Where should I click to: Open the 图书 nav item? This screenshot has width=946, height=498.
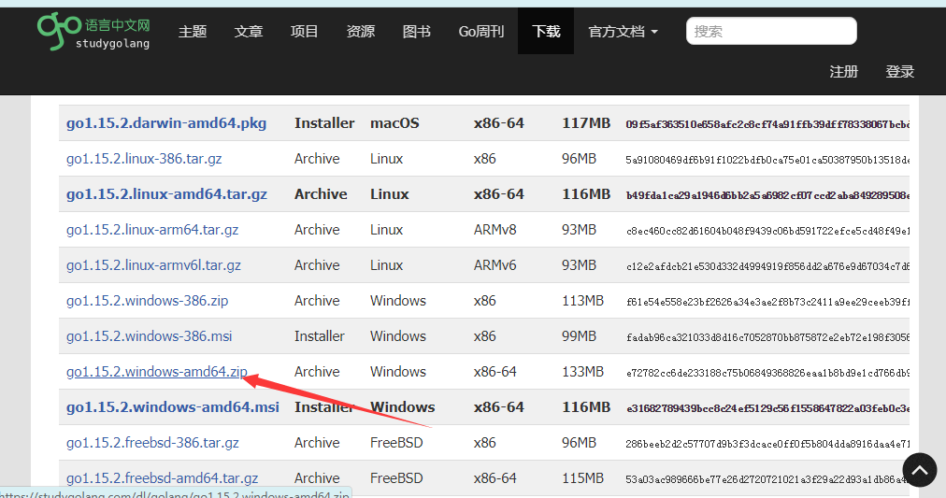(416, 32)
